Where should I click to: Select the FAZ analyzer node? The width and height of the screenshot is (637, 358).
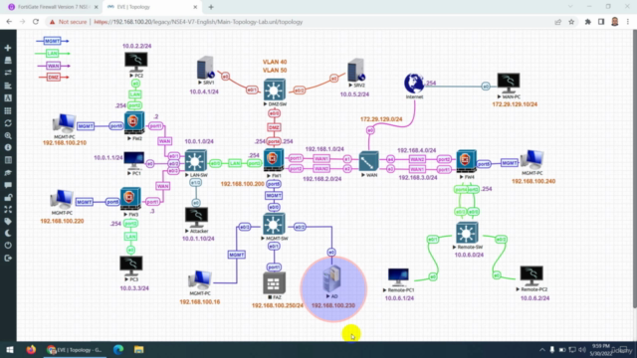tap(274, 282)
